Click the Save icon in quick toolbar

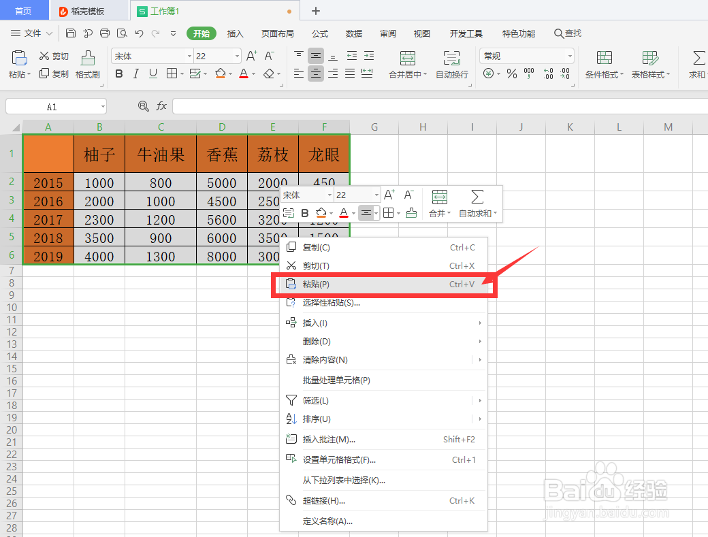tap(70, 33)
